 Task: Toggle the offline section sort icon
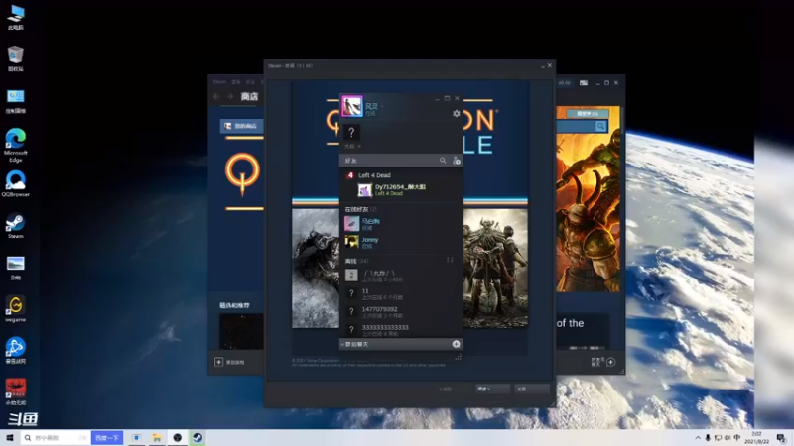tap(450, 260)
